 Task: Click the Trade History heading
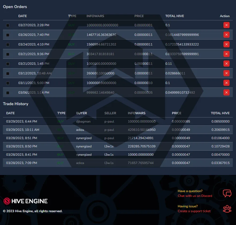click(x=16, y=104)
